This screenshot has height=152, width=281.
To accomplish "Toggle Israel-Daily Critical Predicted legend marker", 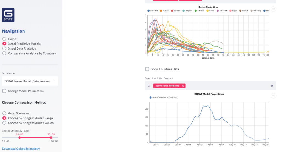I will pos(150,97).
